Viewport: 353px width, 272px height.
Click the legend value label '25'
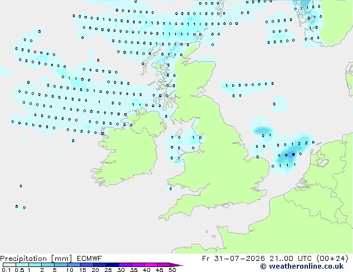[108, 270]
